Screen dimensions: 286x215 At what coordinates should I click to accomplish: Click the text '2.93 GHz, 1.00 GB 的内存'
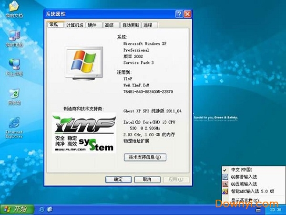point(149,135)
